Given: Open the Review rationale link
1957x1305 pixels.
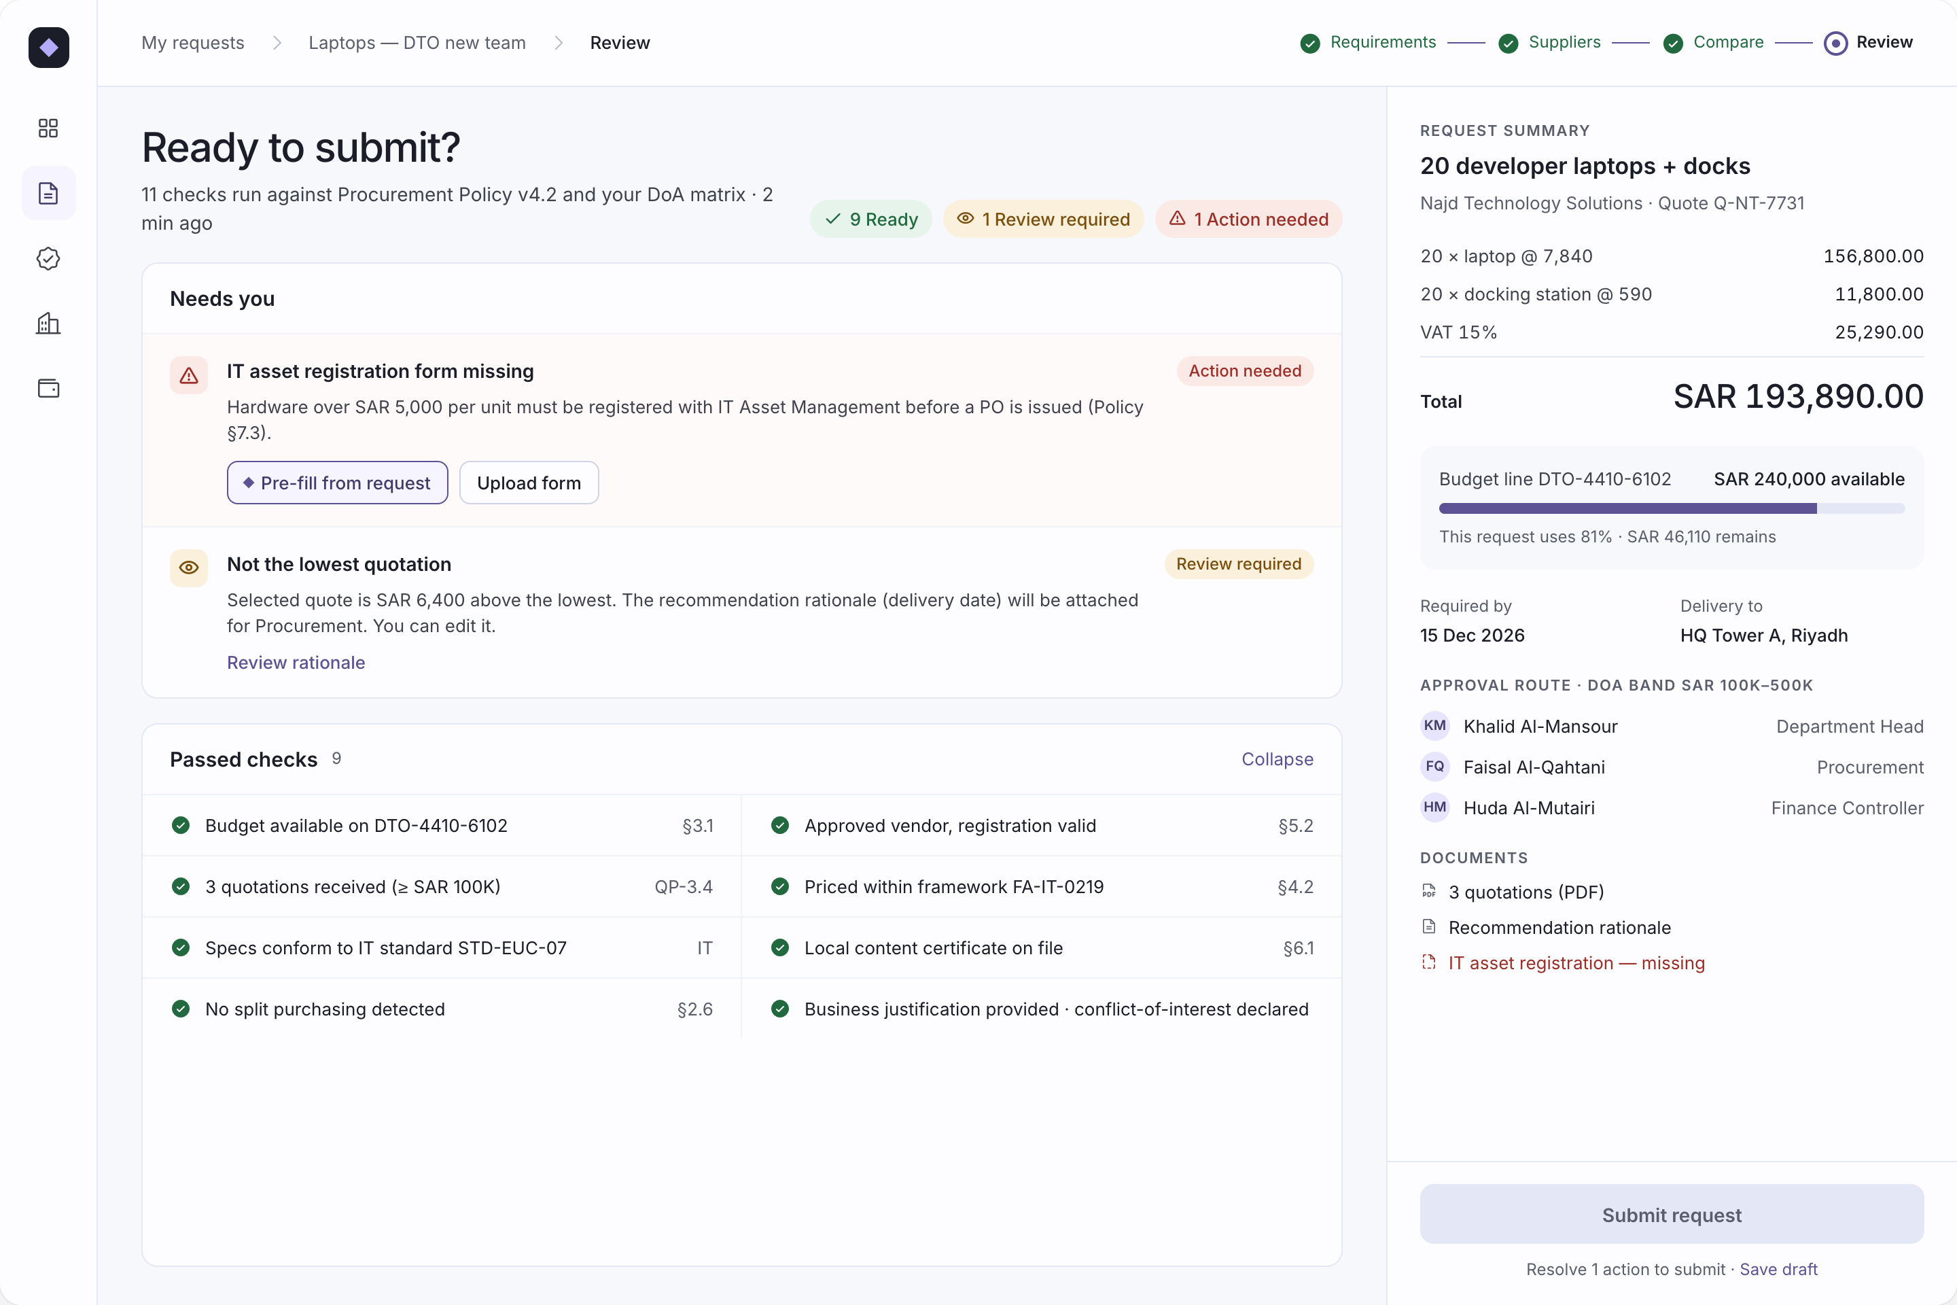Looking at the screenshot, I should tap(296, 663).
